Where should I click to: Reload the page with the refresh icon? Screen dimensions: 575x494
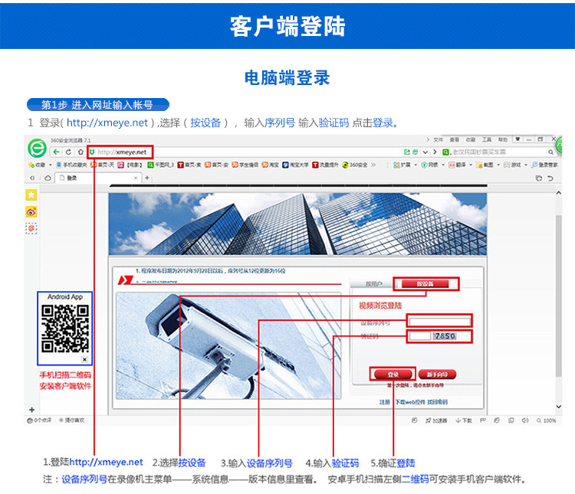68,152
